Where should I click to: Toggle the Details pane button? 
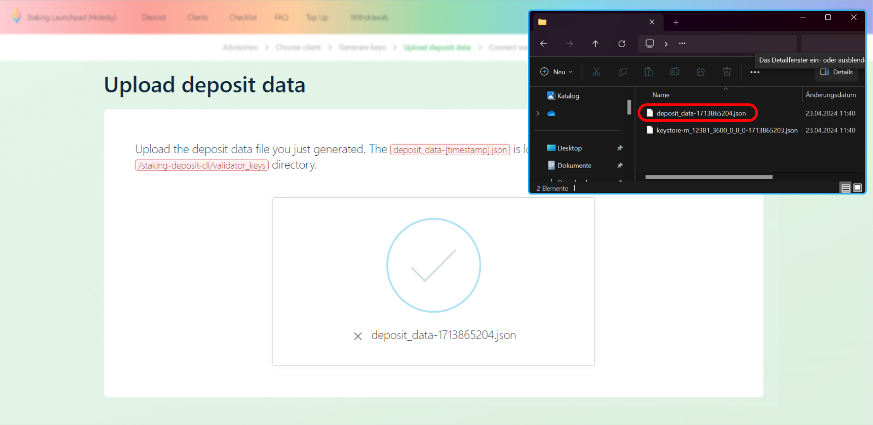[836, 72]
